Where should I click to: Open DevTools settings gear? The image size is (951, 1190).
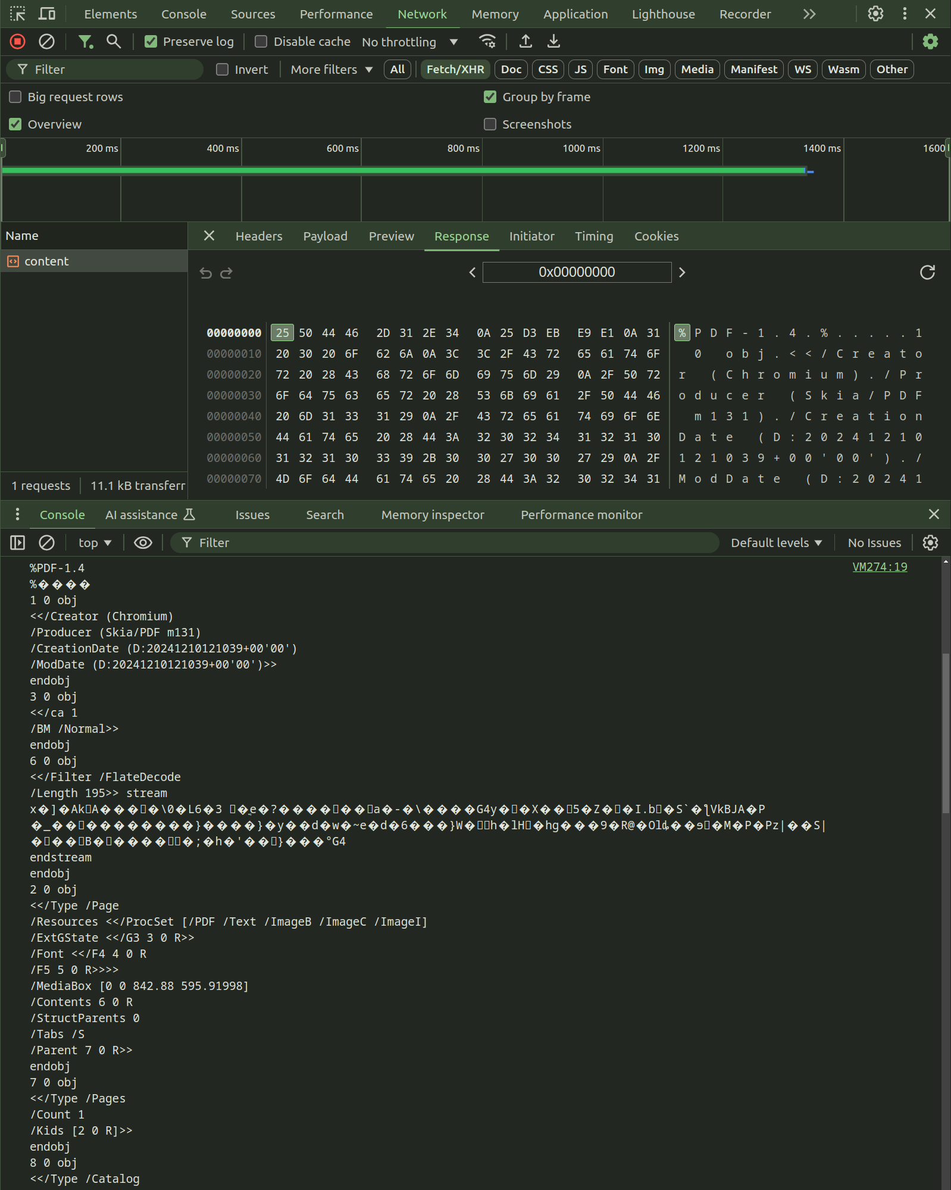click(875, 14)
